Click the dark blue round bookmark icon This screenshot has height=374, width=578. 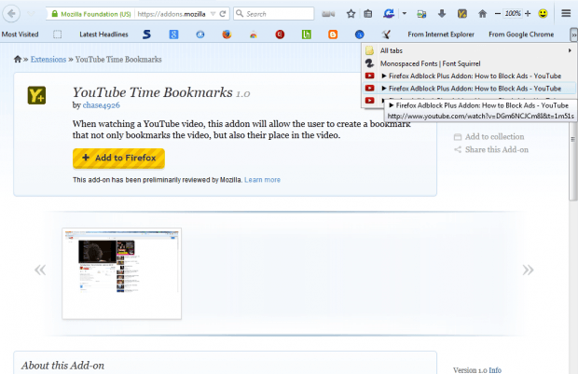click(360, 35)
